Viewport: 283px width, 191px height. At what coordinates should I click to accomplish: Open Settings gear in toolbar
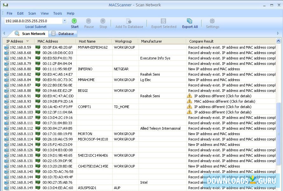[x=212, y=21]
